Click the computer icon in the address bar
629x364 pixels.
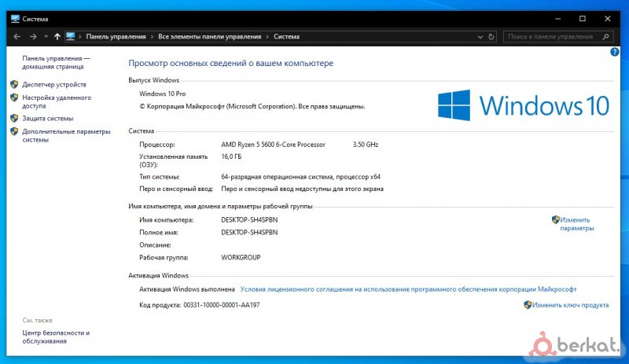tap(71, 36)
